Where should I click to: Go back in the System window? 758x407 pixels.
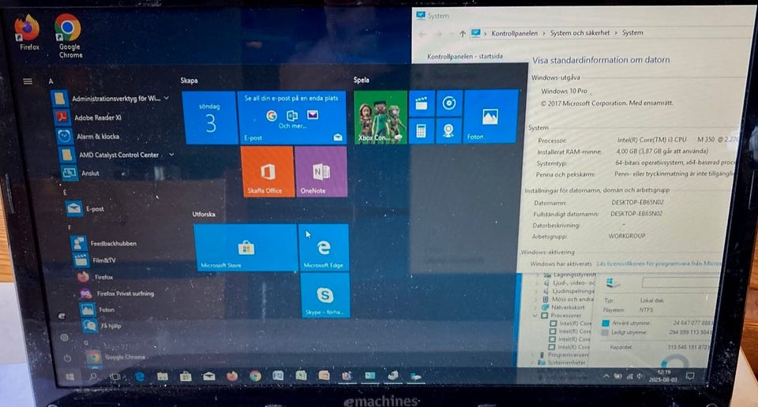[422, 34]
